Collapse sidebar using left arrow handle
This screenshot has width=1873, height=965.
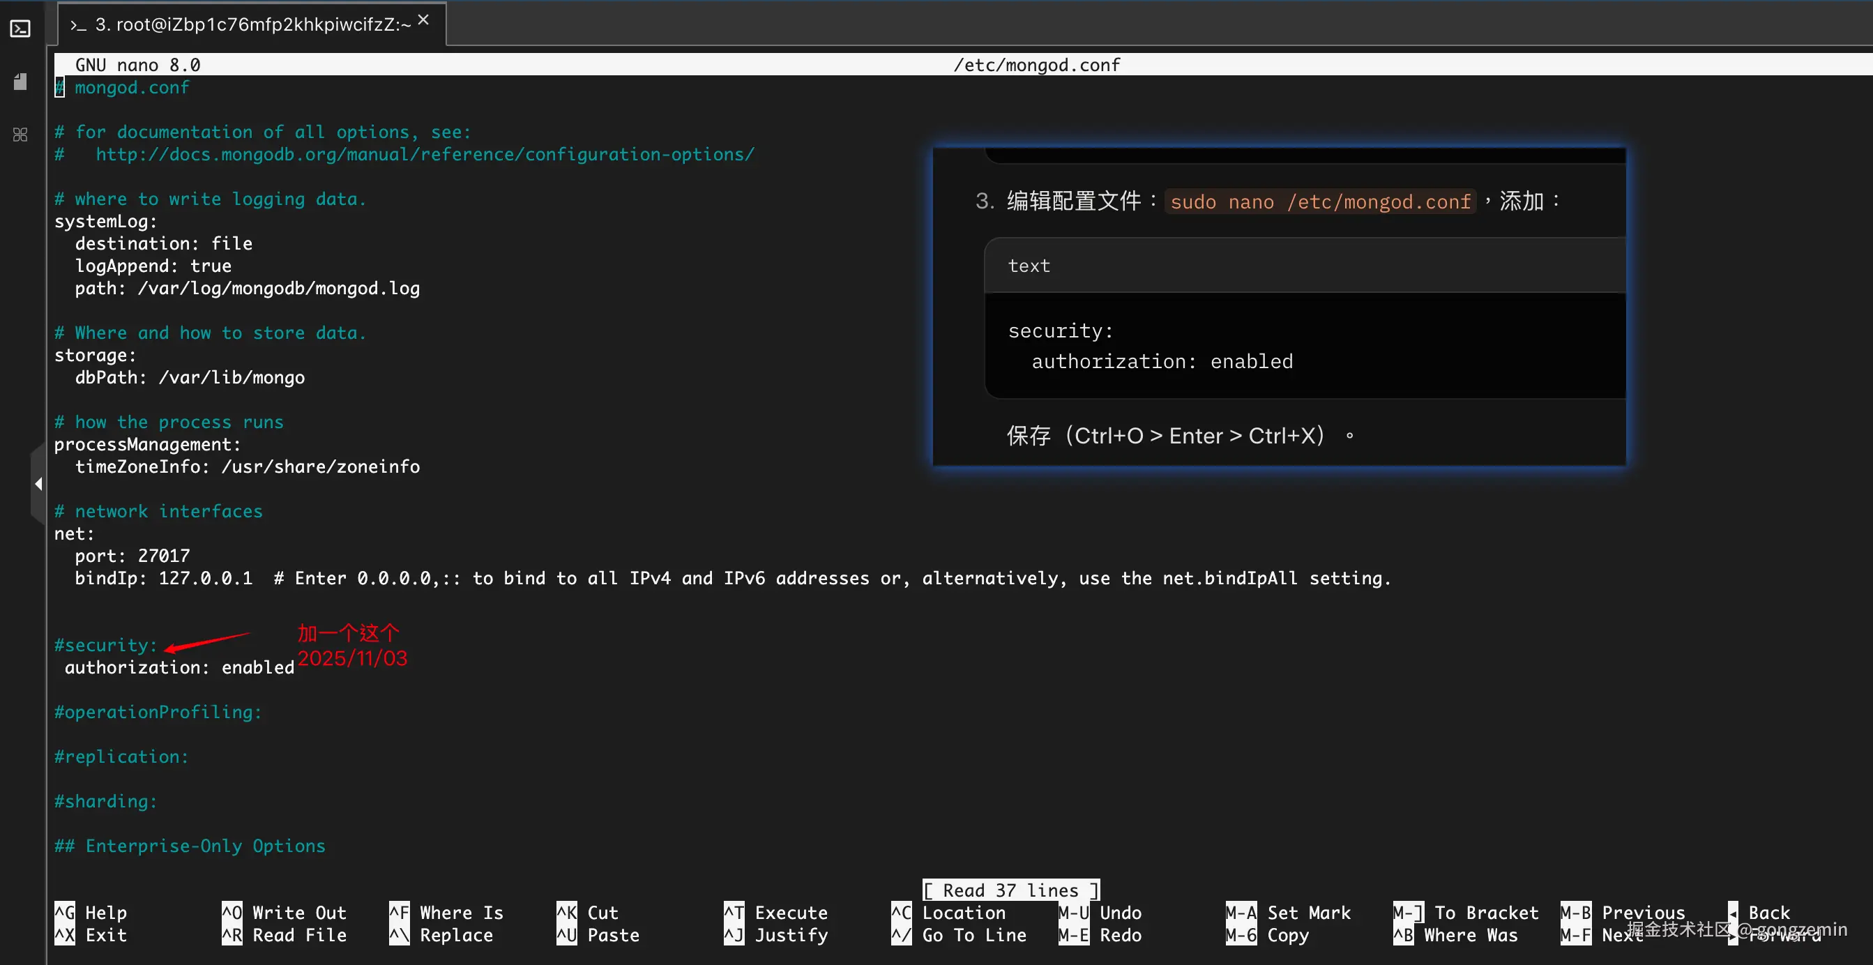pyautogui.click(x=38, y=484)
